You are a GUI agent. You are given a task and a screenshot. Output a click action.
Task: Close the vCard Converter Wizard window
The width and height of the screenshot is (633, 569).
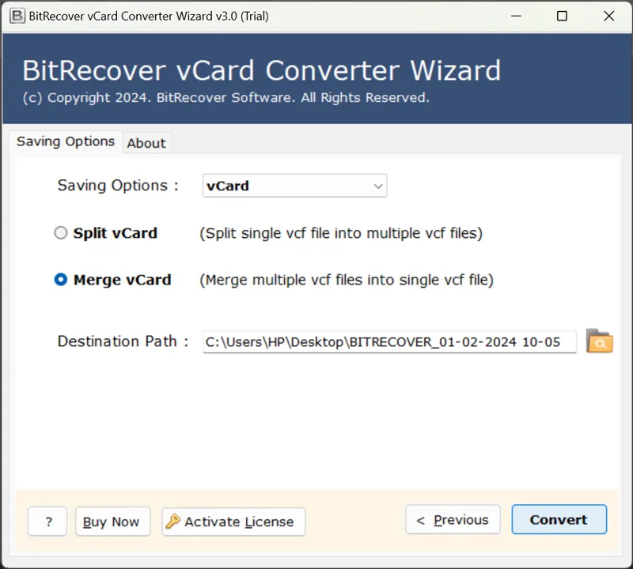[608, 16]
